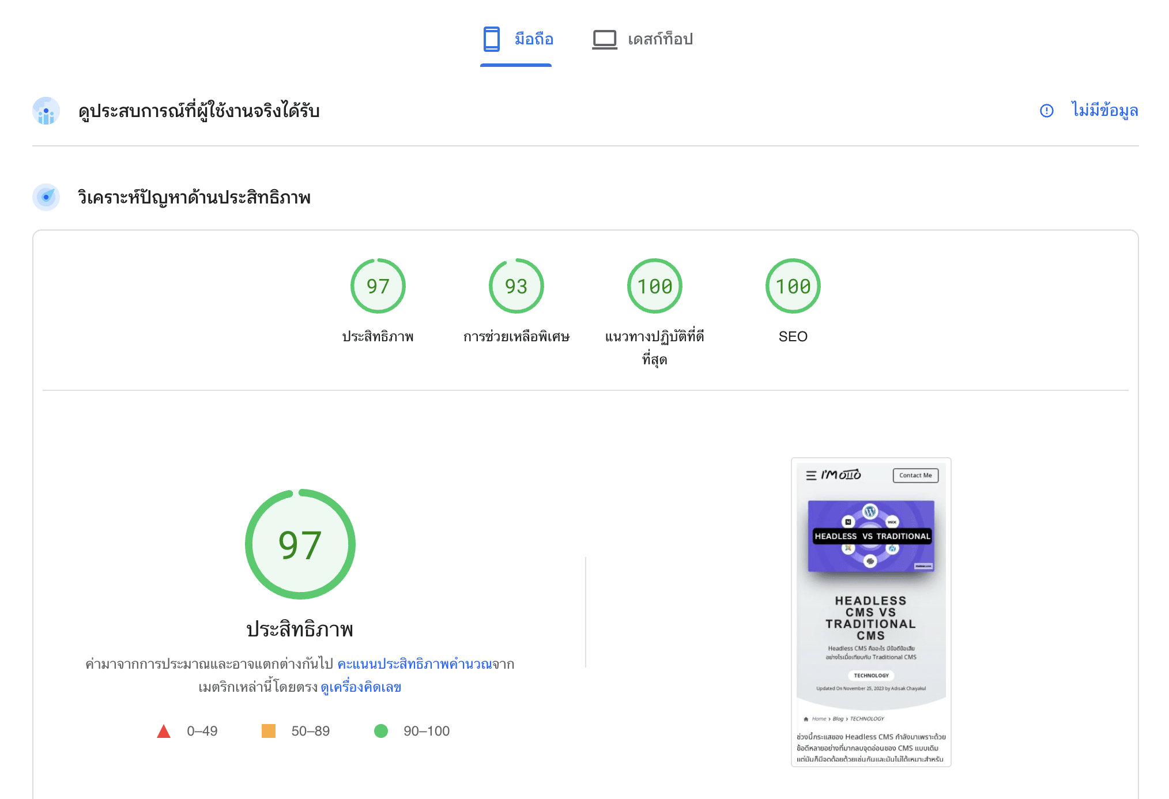Open the mobile page screenshot thumbnail
Image resolution: width=1169 pixels, height=799 pixels.
pos(870,612)
